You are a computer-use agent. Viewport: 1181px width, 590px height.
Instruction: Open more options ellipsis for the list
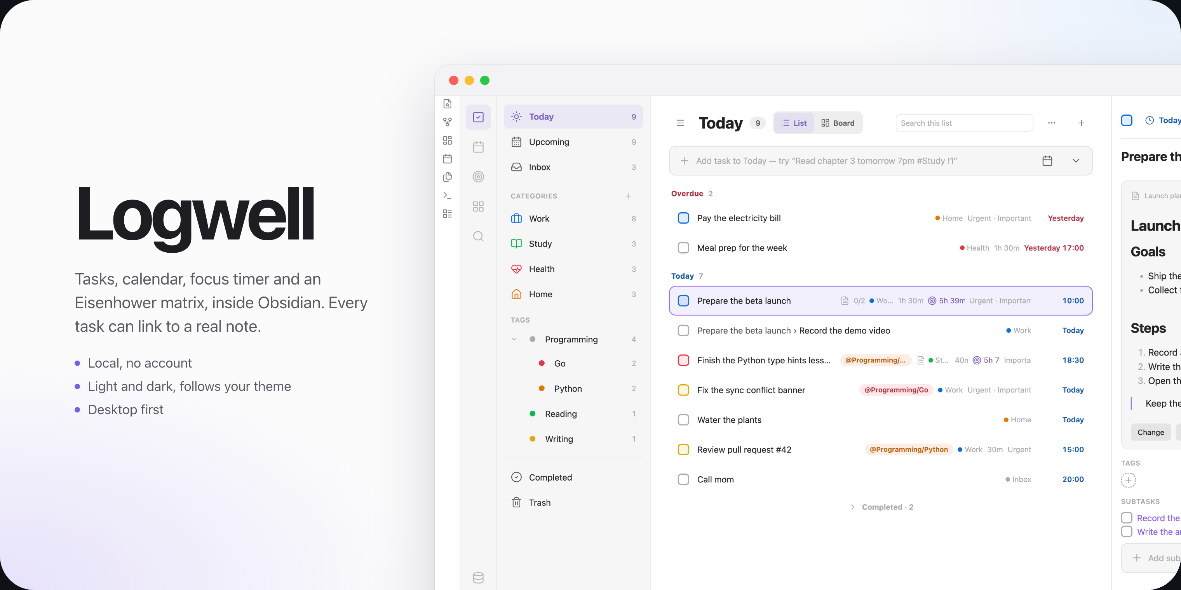1052,123
